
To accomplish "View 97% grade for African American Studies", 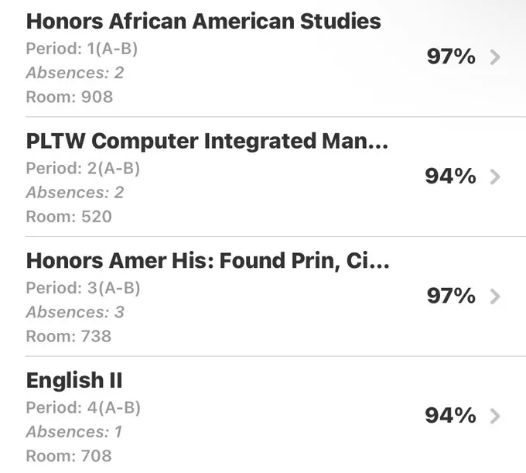I will pyautogui.click(x=451, y=57).
